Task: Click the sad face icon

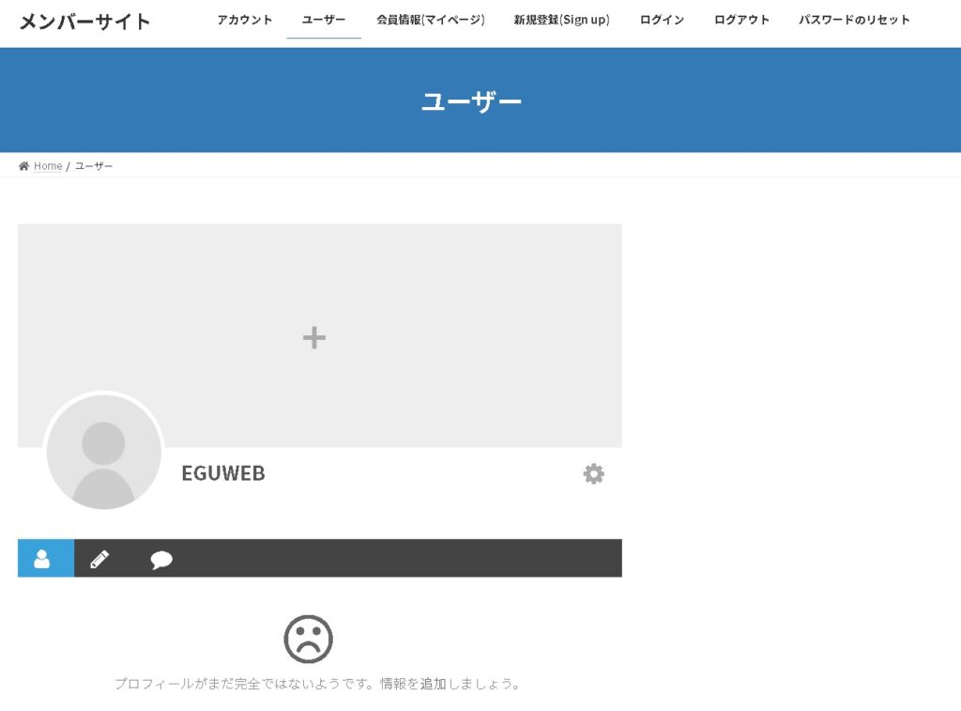Action: [308, 639]
